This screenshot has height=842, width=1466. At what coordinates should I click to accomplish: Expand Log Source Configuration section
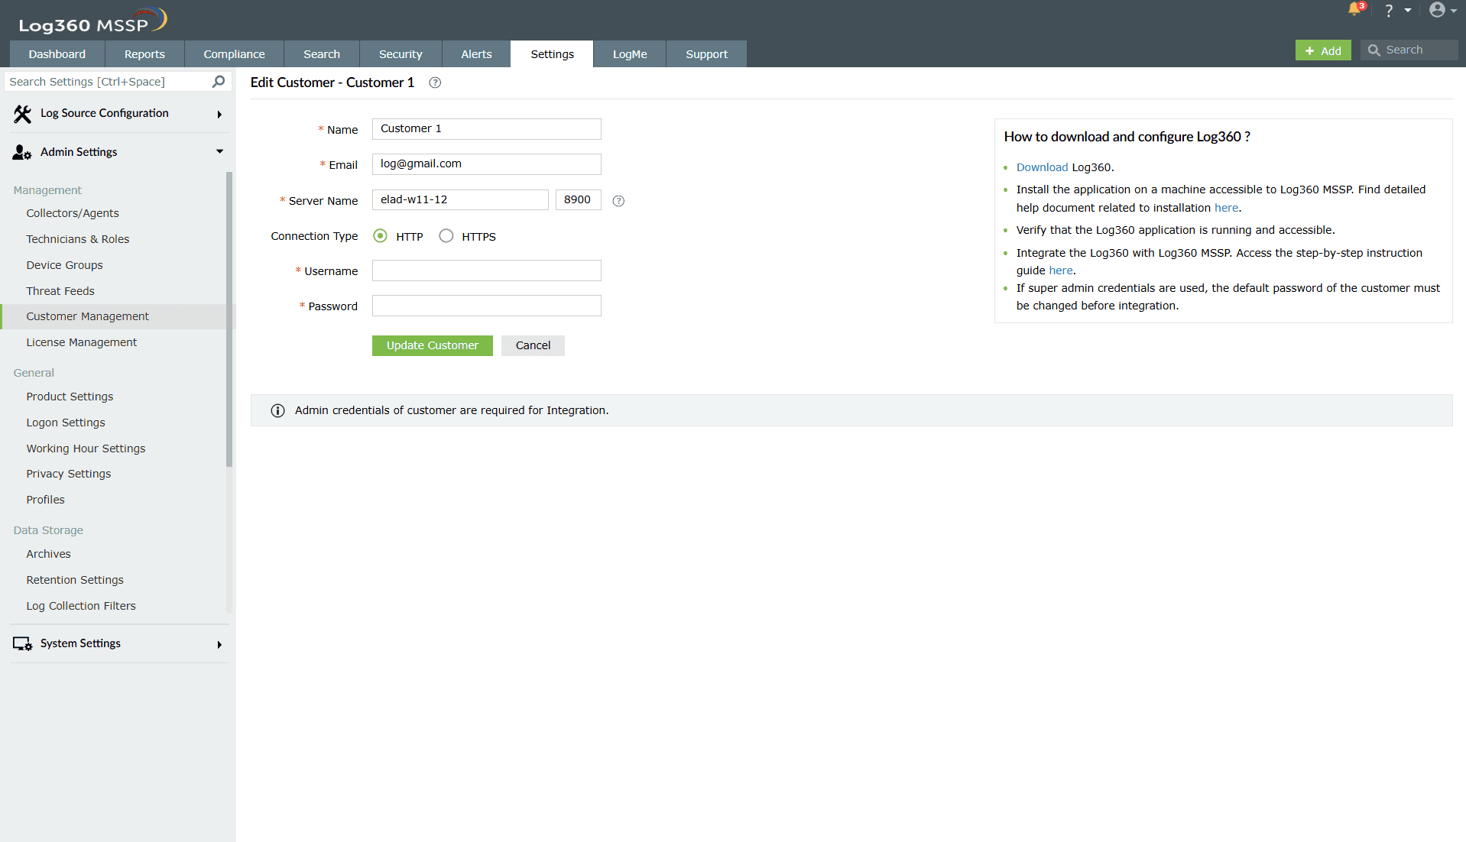click(219, 115)
